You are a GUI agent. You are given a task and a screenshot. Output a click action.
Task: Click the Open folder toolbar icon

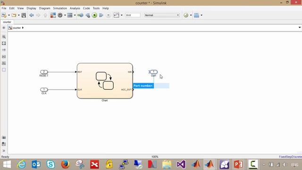tap(14, 15)
